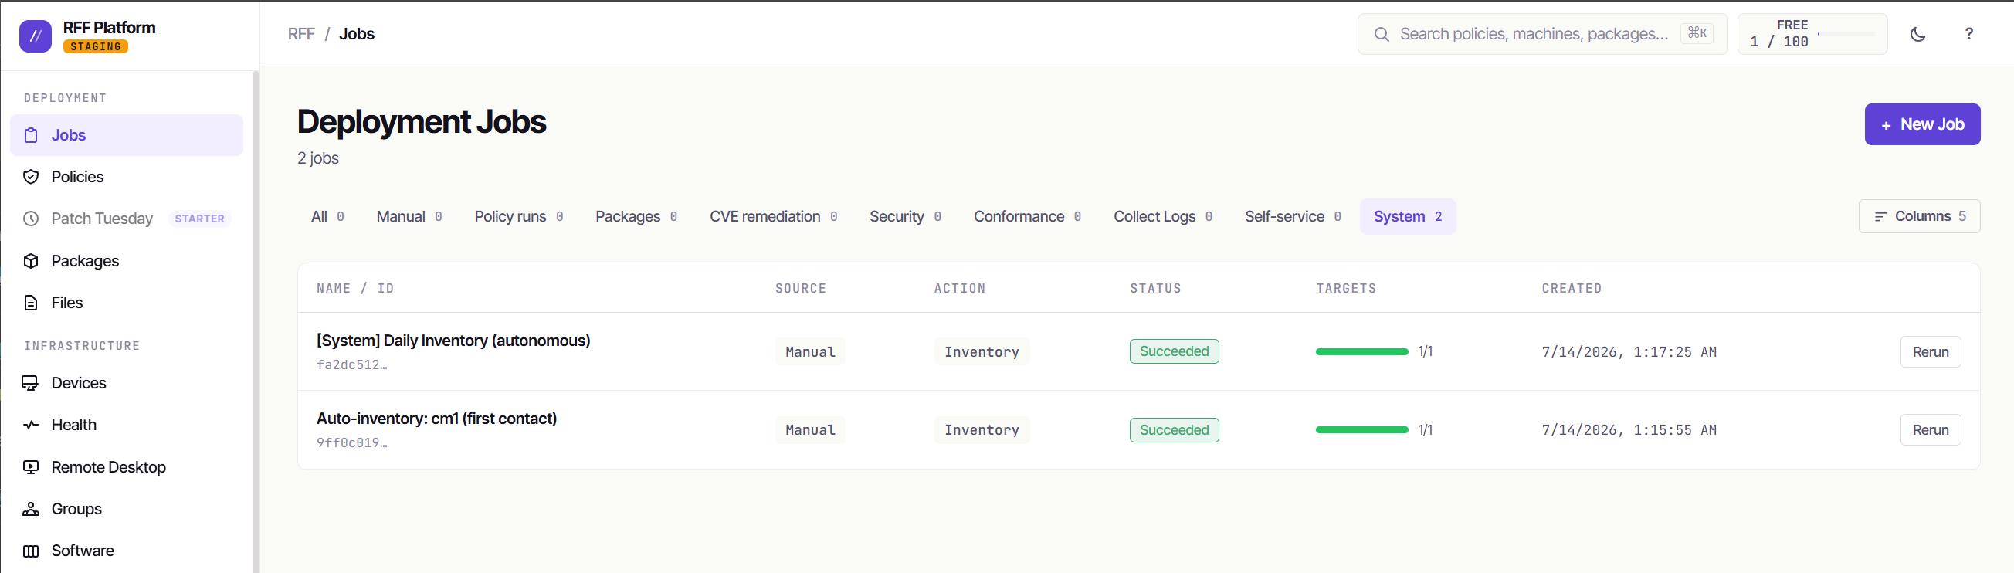Rerun the Auto-inventory cm1 job
This screenshot has width=2014, height=573.
[x=1930, y=430]
